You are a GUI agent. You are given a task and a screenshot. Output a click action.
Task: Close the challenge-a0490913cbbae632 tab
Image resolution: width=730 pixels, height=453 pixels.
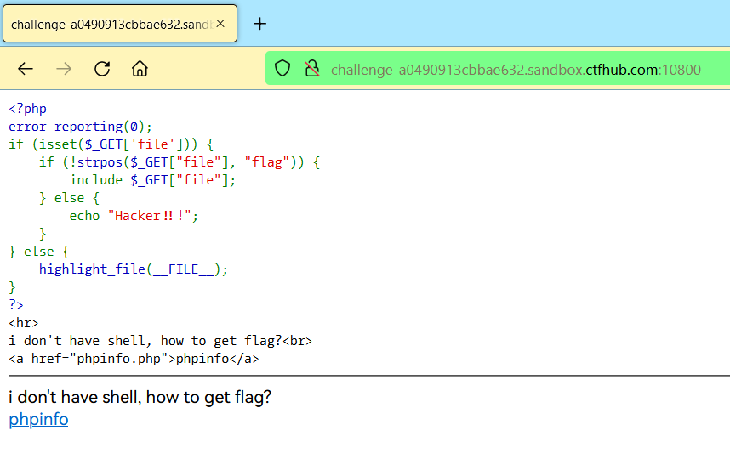tap(220, 24)
